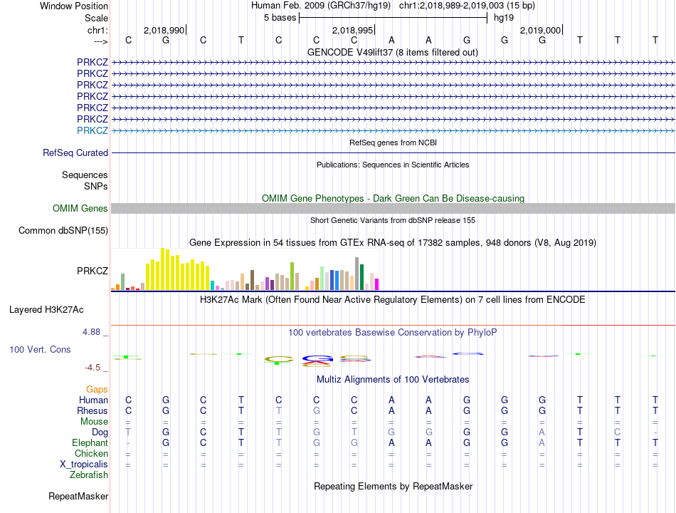The image size is (676, 513).
Task: Click the gray OMIM Genes bar
Action: point(393,209)
